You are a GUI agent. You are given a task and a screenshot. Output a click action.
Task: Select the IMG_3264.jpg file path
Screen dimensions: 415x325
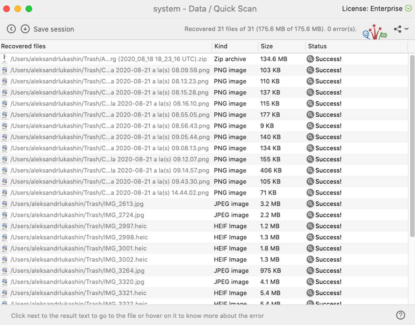pyautogui.click(x=77, y=271)
